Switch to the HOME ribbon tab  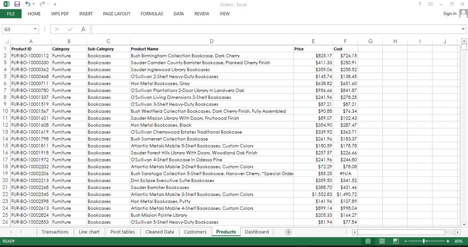click(34, 14)
